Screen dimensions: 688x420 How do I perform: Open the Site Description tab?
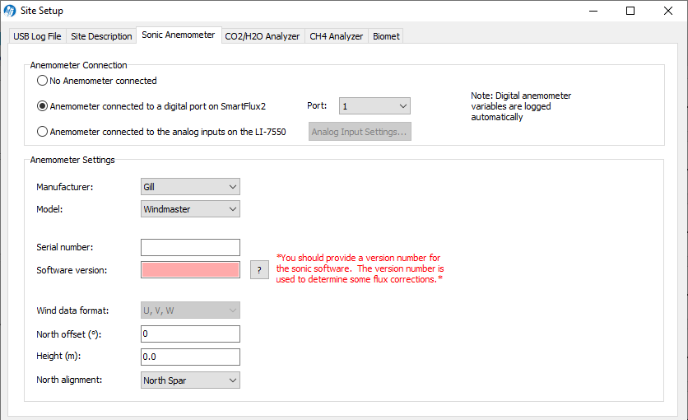(101, 36)
